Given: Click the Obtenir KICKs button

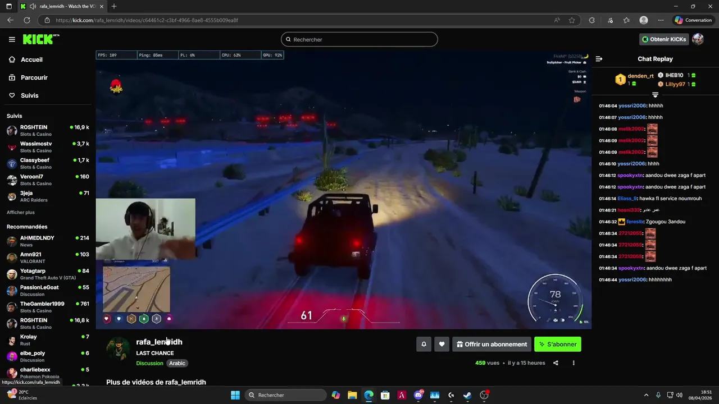Looking at the screenshot, I should click(x=664, y=39).
